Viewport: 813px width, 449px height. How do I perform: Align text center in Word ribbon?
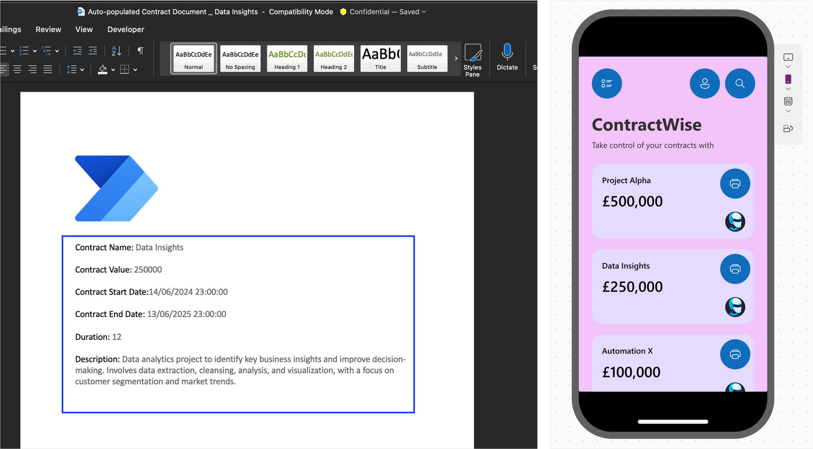(x=17, y=69)
